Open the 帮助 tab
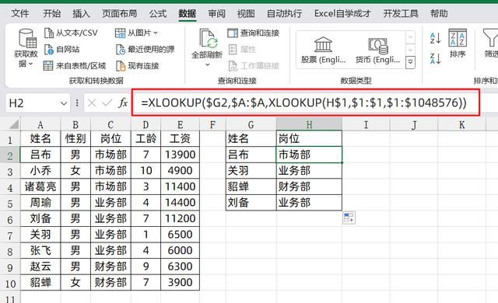Viewport: 498px width, 303px height. [439, 13]
